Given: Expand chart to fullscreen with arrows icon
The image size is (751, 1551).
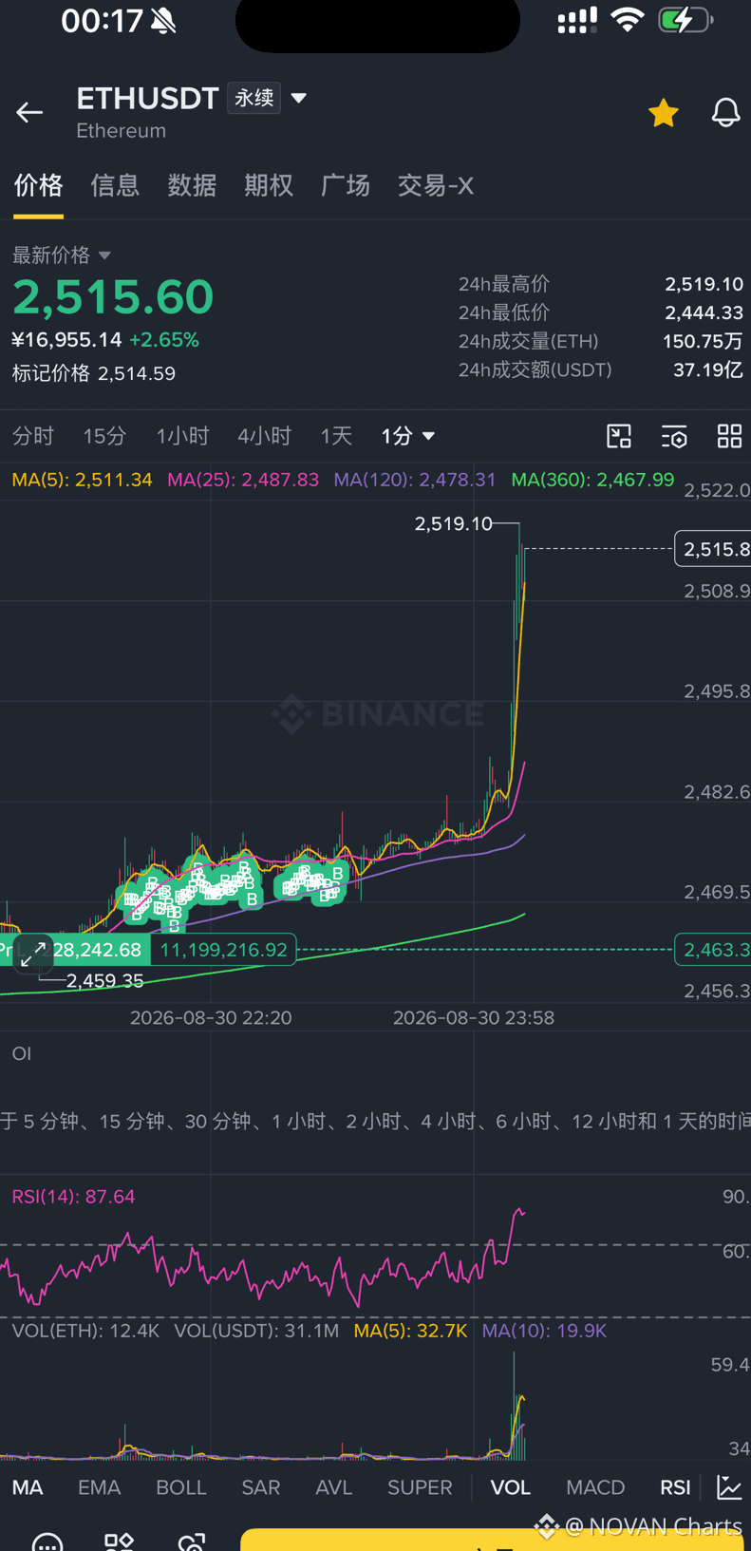Looking at the screenshot, I should click(x=33, y=955).
